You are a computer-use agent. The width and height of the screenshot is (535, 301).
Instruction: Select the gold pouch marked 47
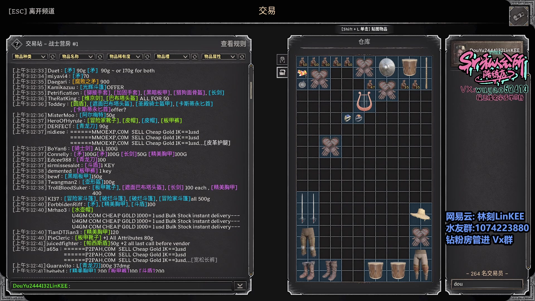point(370,84)
